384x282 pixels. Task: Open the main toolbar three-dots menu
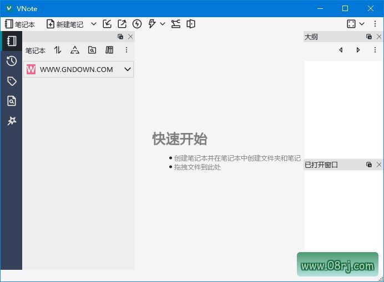(375, 24)
